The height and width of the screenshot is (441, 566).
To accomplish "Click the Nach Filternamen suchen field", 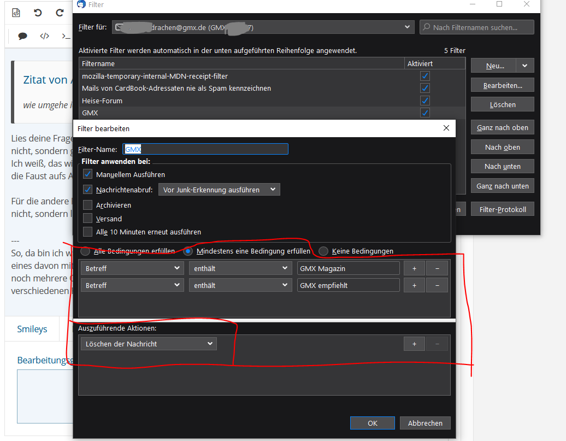I will click(x=476, y=27).
